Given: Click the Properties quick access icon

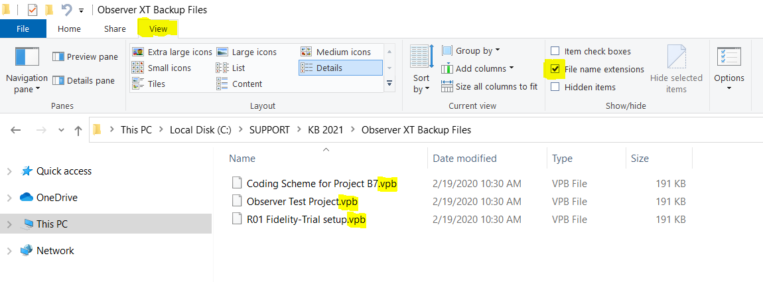Looking at the screenshot, I should (x=32, y=10).
